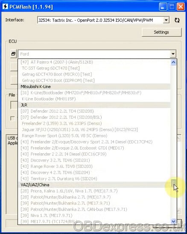The height and width of the screenshot is (234, 187).
Task: Click the scroll up arrow of list
Action: click(173, 62)
